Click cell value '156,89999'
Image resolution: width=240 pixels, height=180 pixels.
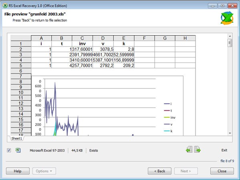point(124,60)
